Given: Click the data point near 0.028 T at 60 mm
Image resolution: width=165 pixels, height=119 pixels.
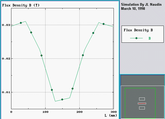Looking at the screenshot, I should tap(31, 33).
